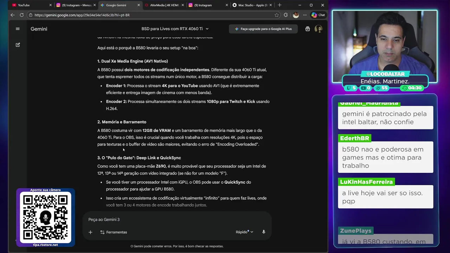Go back with the browser back arrow
Image resolution: width=450 pixels, height=253 pixels.
[x=13, y=15]
